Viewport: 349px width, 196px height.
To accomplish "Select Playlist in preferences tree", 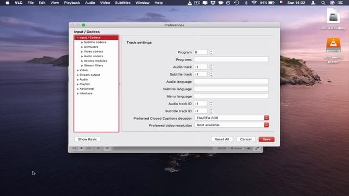I will (x=85, y=84).
